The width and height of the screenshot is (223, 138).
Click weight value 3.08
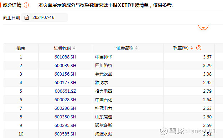(x=207, y=74)
